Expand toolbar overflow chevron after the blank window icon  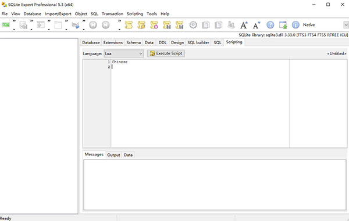coord(66,21)
